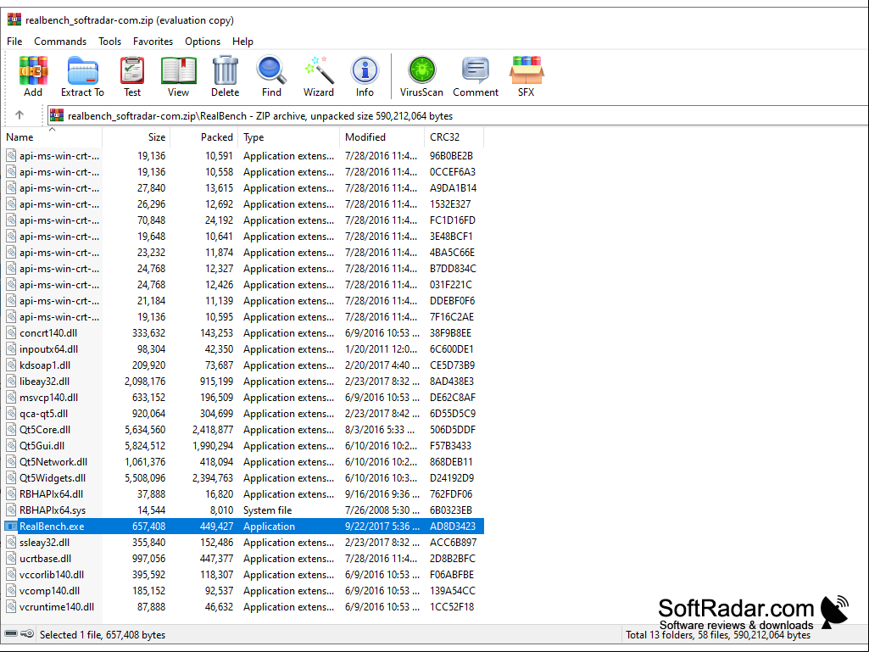The height and width of the screenshot is (652, 869).
Task: Click the CRC32 value AD8D3423
Action: (x=453, y=527)
